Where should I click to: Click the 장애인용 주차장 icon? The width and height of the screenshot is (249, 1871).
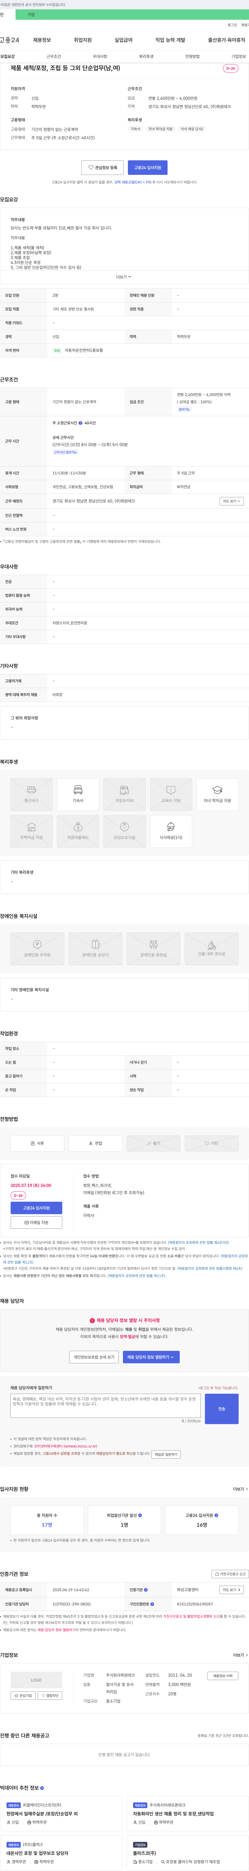point(37,949)
